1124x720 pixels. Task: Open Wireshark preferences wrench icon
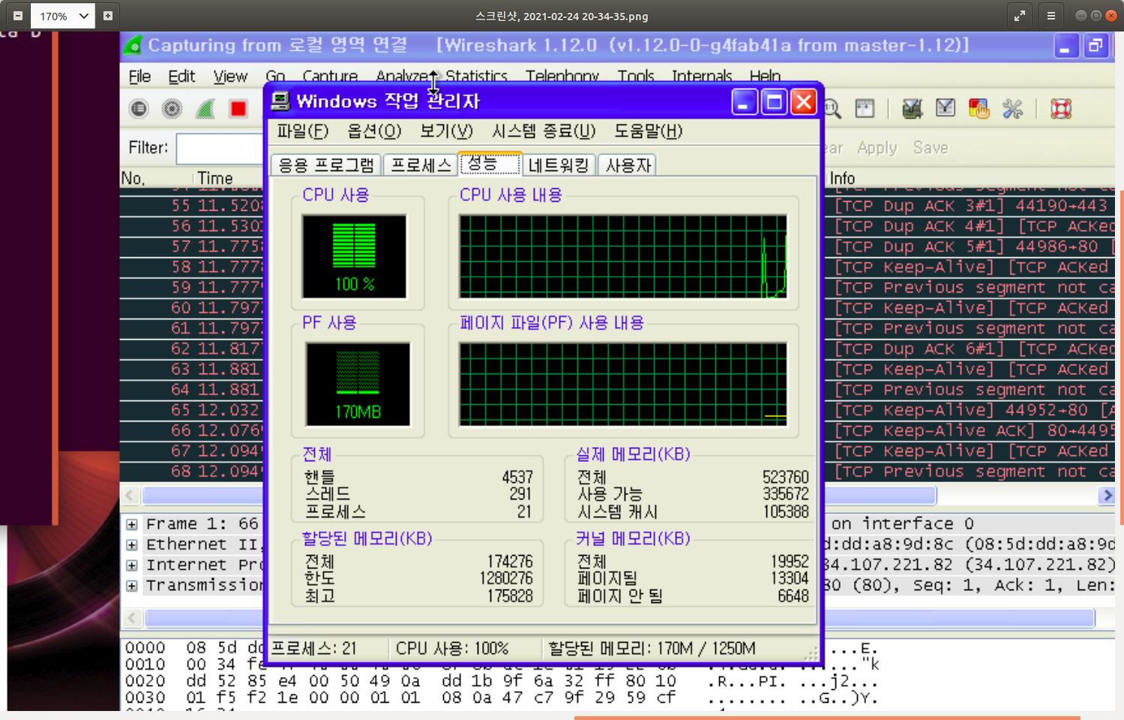[1013, 109]
